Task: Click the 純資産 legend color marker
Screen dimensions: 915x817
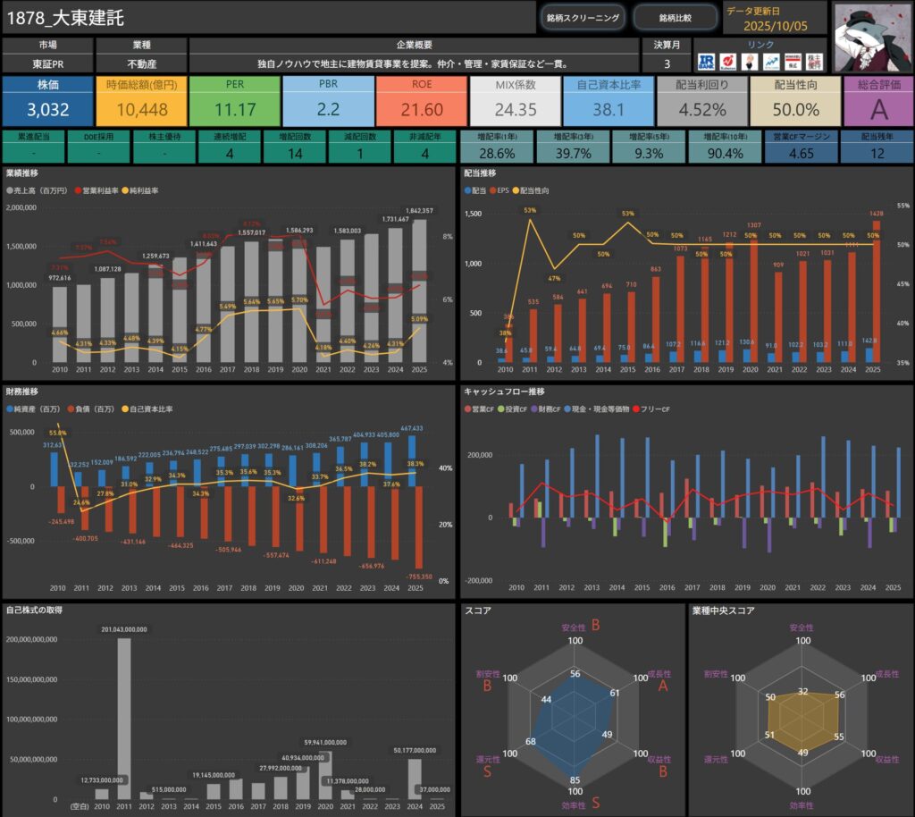Action: [9, 408]
